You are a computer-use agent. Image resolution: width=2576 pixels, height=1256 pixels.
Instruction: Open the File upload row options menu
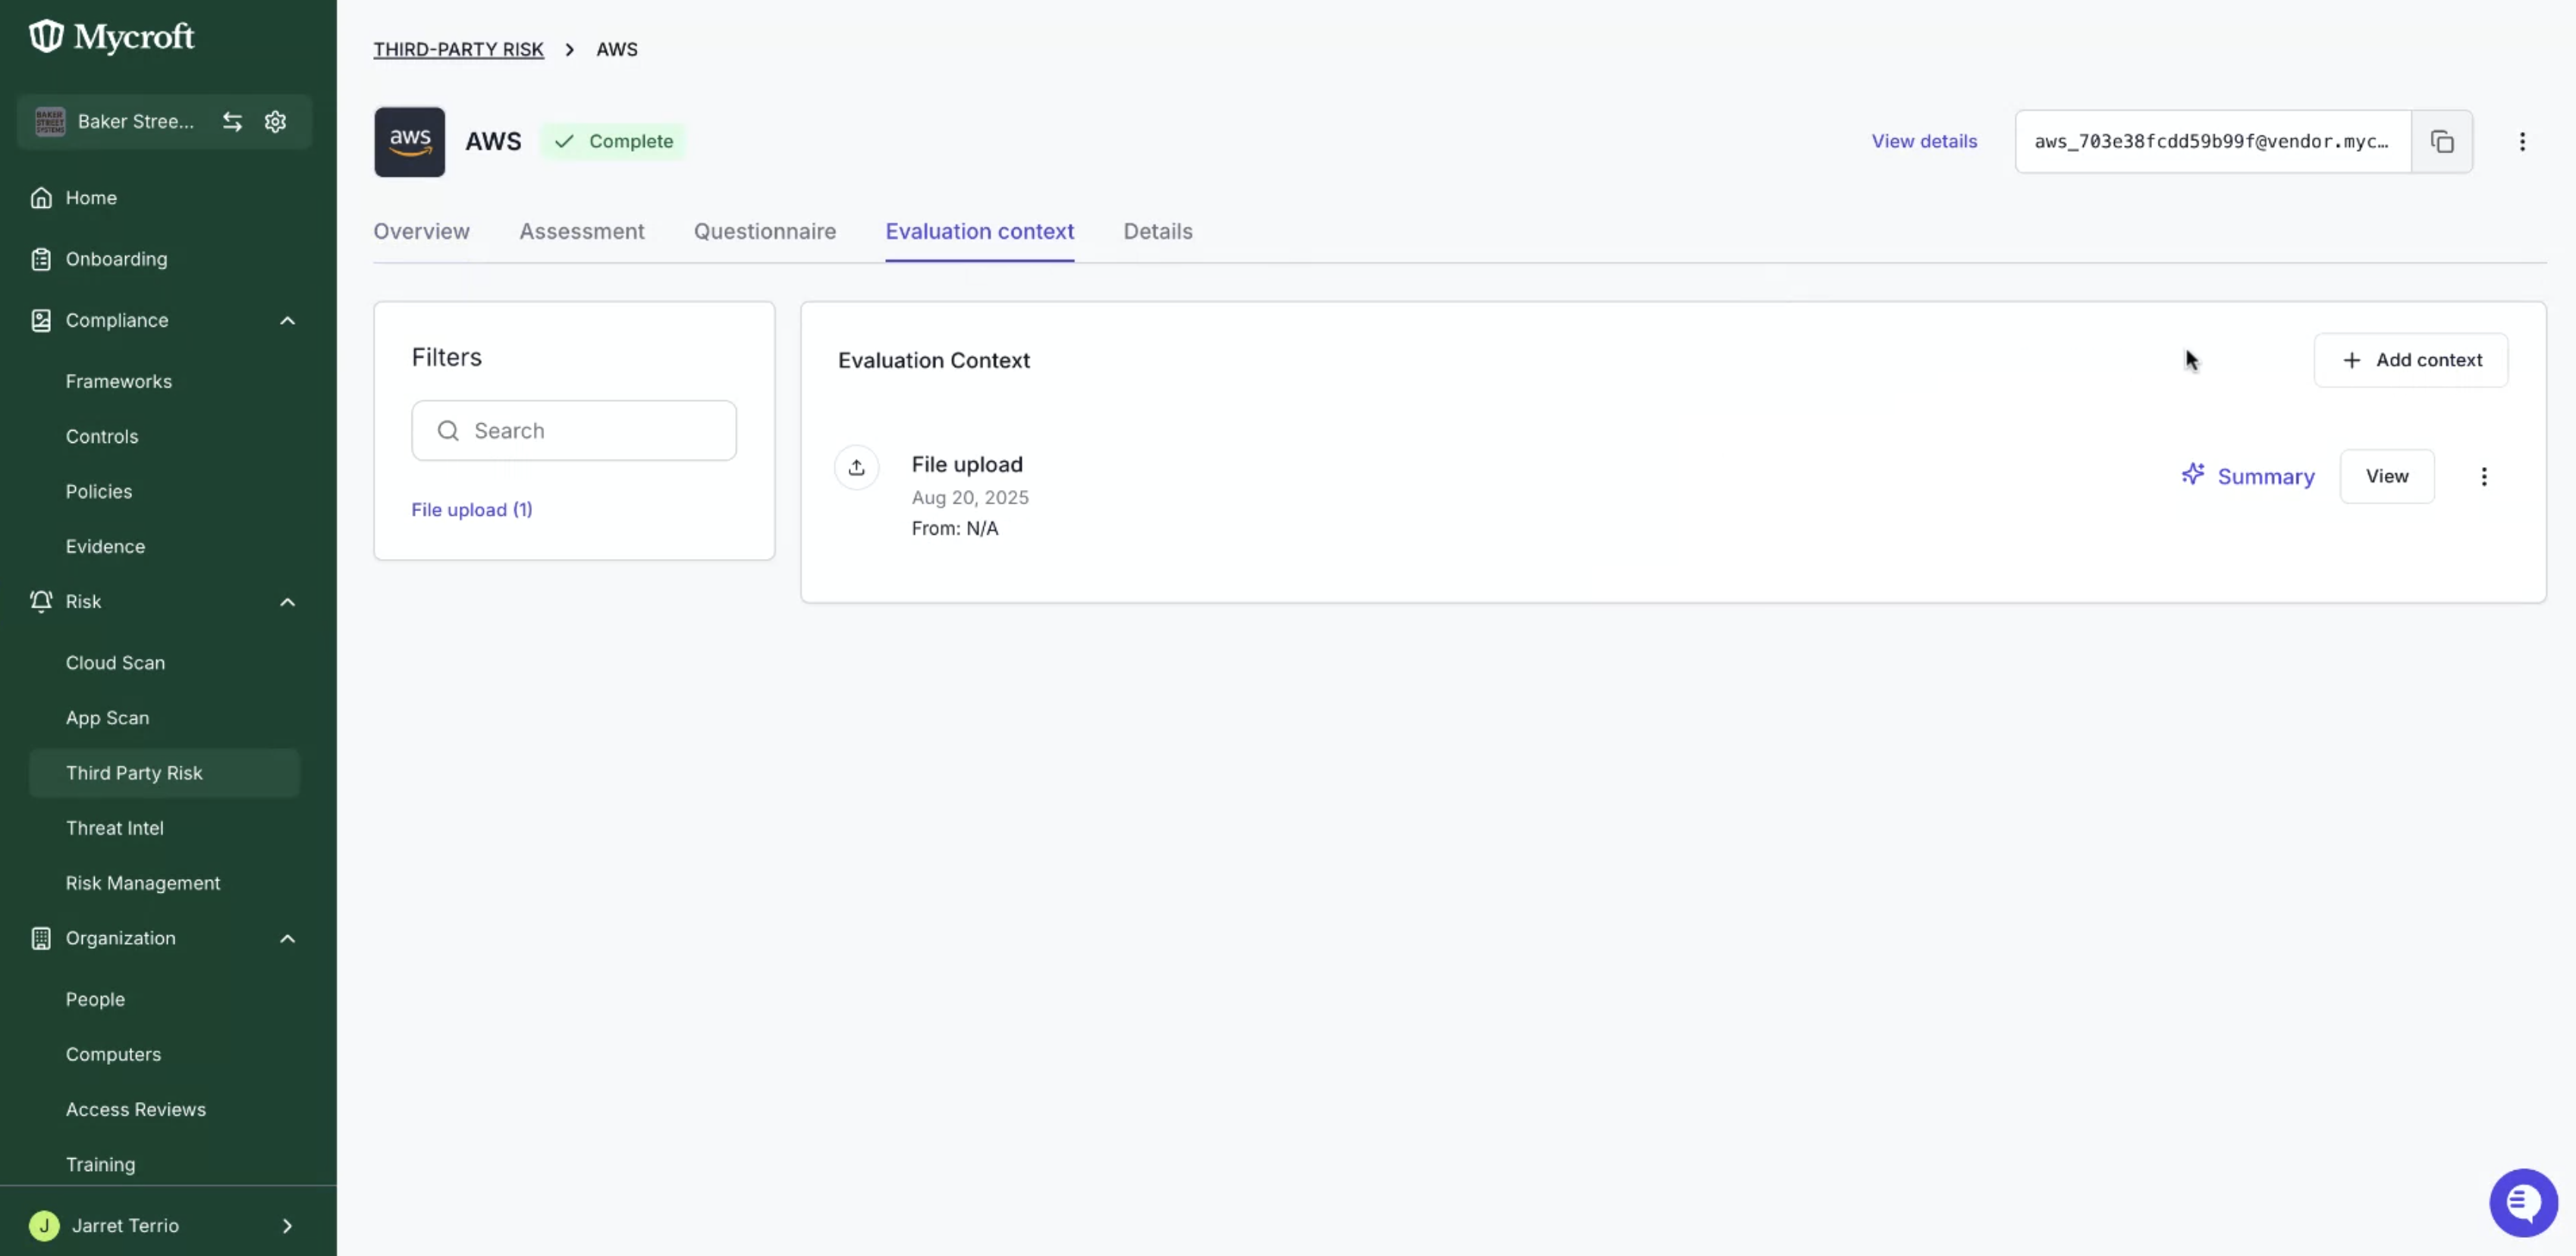[x=2483, y=476]
